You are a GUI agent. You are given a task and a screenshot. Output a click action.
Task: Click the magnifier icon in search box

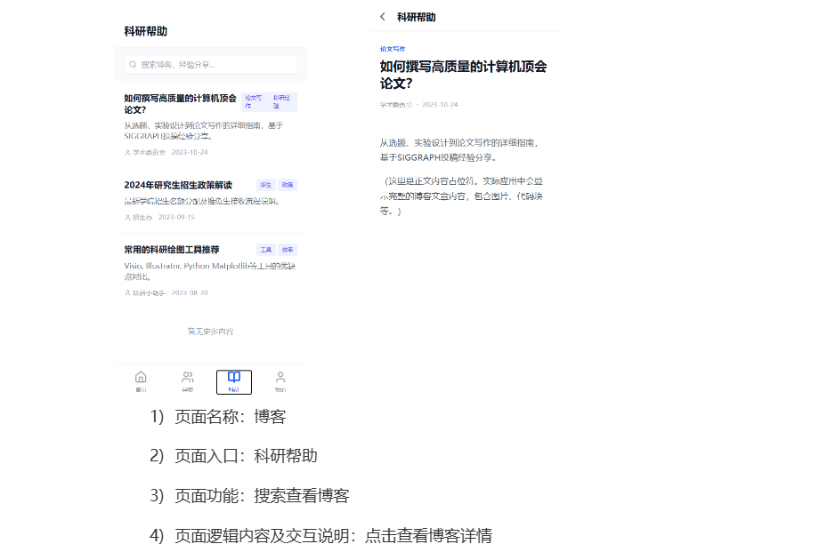(x=134, y=65)
